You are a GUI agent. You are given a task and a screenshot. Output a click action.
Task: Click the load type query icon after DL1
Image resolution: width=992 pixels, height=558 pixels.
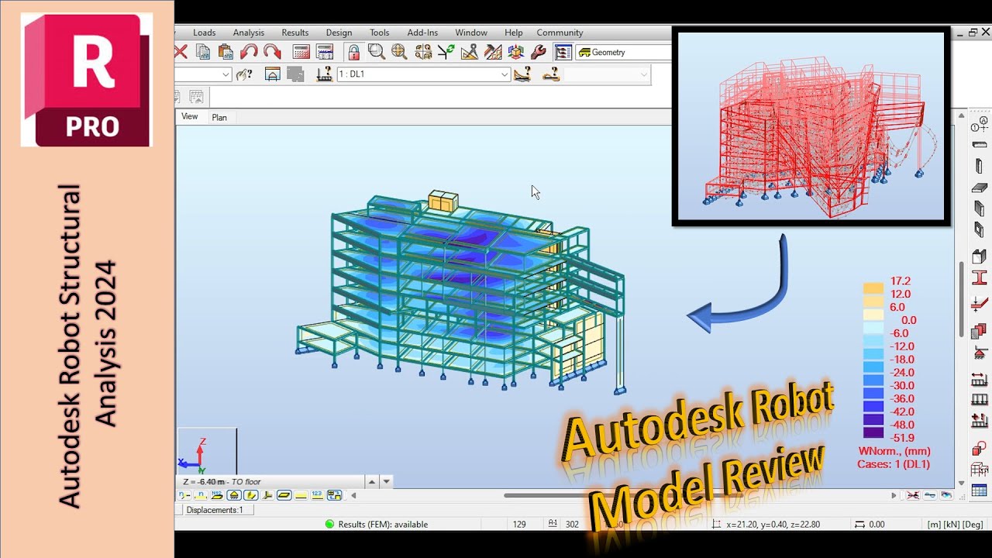pos(522,74)
